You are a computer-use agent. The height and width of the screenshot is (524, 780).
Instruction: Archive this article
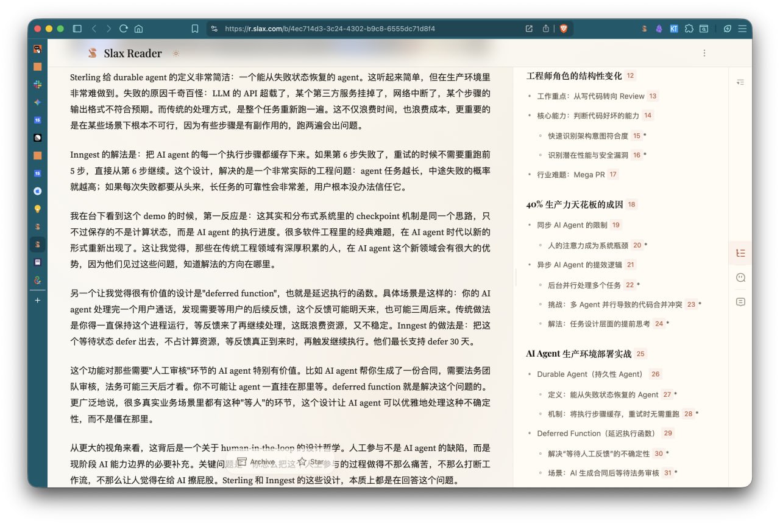(x=256, y=462)
